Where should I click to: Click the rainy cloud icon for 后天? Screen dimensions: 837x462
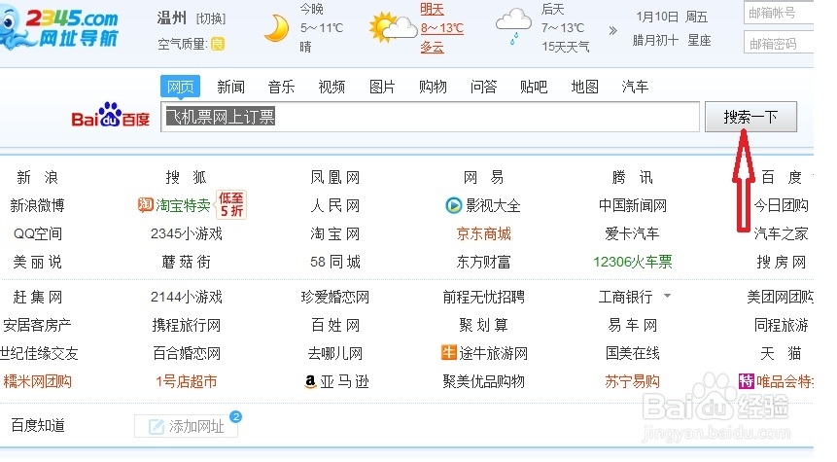pyautogui.click(x=513, y=26)
